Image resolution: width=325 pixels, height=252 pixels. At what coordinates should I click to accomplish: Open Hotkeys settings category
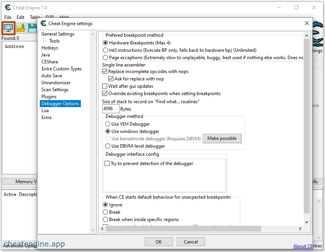[50, 48]
